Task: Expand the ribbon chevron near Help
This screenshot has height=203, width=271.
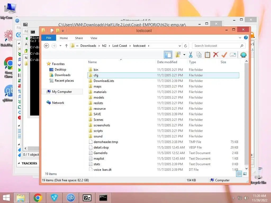Action: pos(240,38)
